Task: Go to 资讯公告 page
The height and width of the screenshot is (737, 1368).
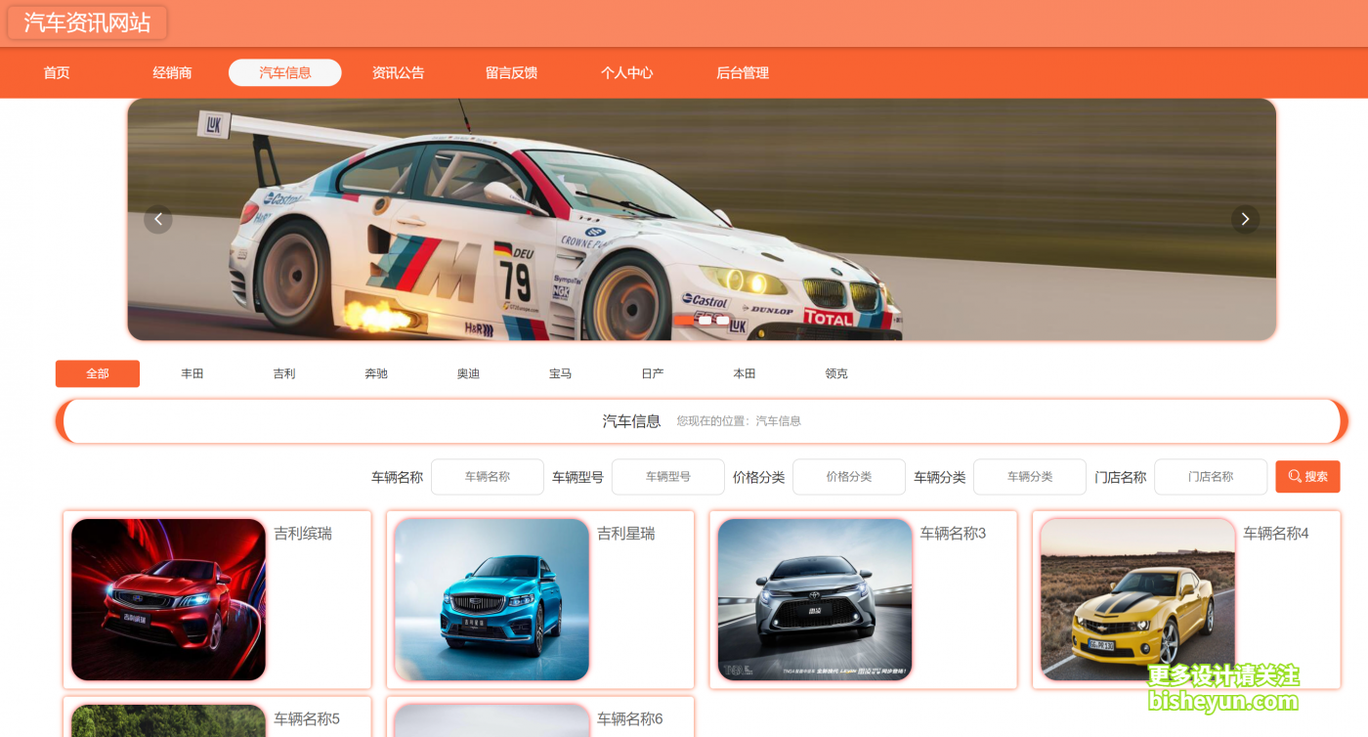Action: (399, 73)
